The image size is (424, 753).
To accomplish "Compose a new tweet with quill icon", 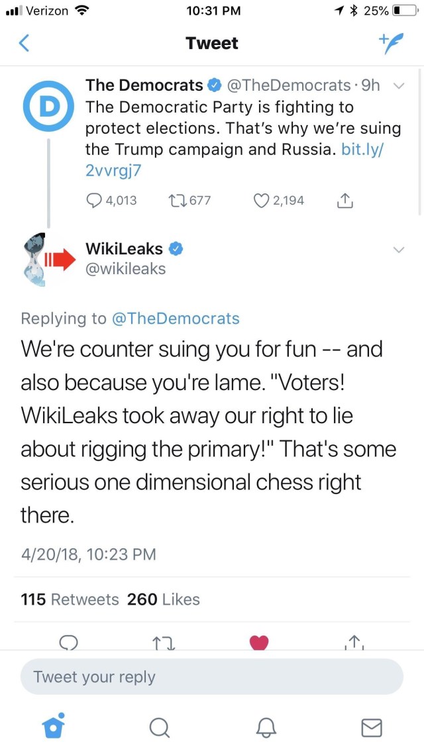I will (391, 42).
